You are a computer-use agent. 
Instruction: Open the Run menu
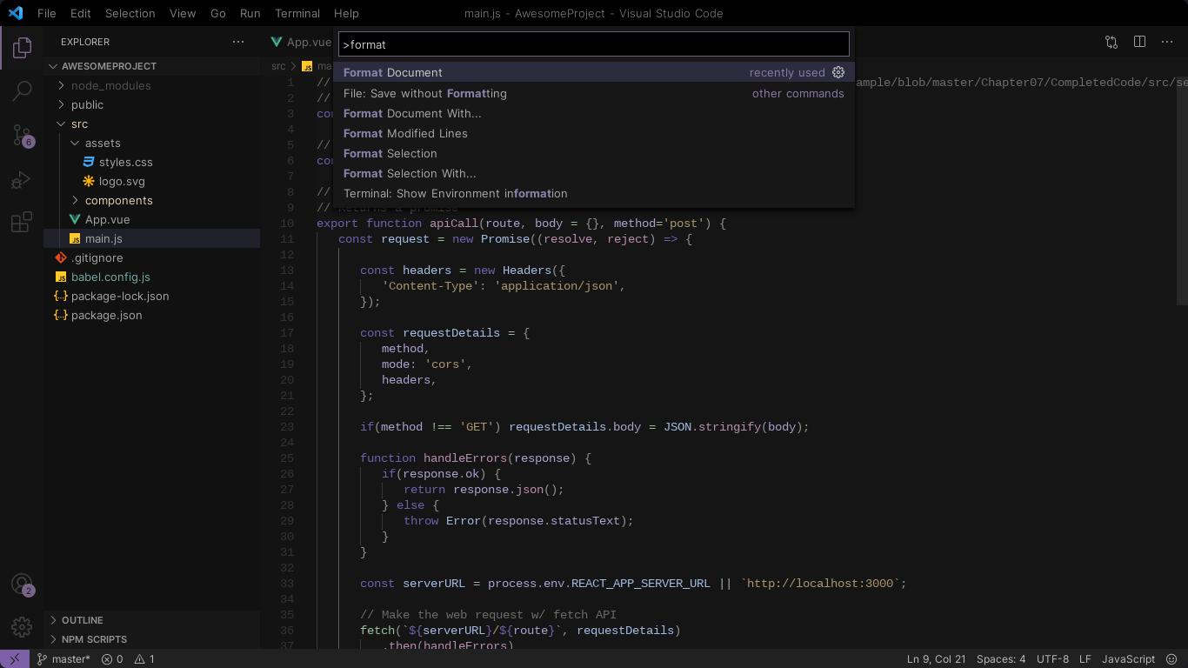pyautogui.click(x=250, y=13)
